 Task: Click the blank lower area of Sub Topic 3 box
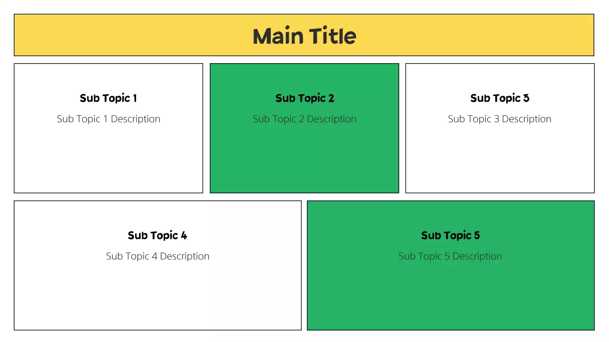coord(500,161)
